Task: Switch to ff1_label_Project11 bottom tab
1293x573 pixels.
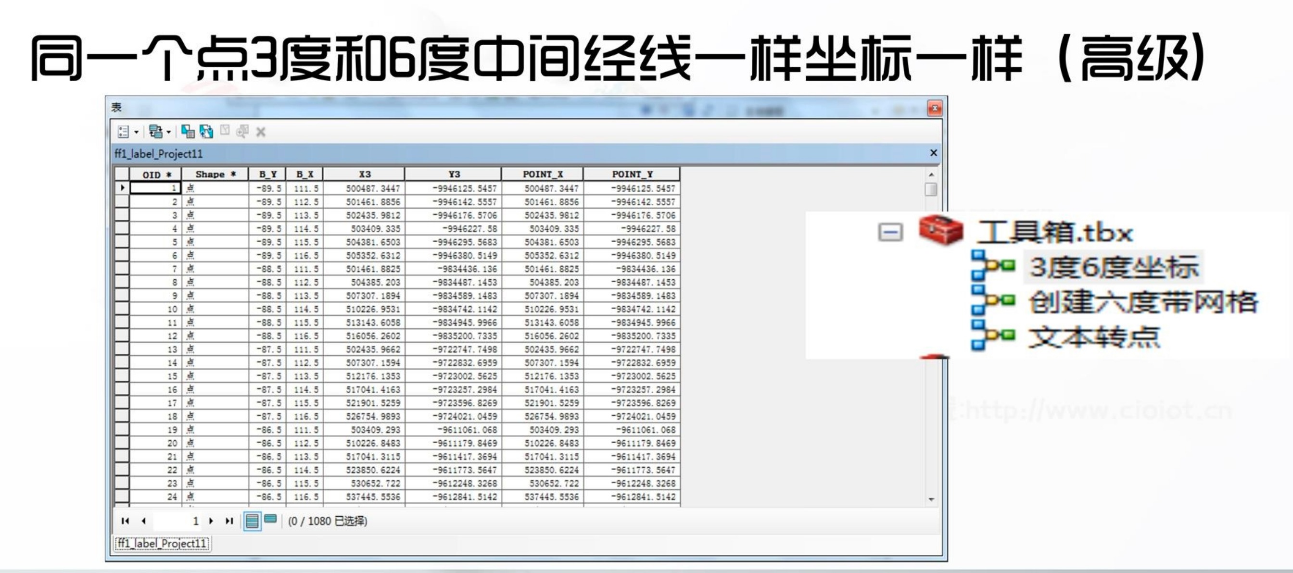Action: coord(162,543)
